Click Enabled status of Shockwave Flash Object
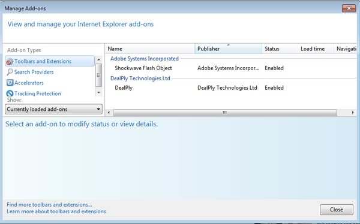 pyautogui.click(x=274, y=68)
